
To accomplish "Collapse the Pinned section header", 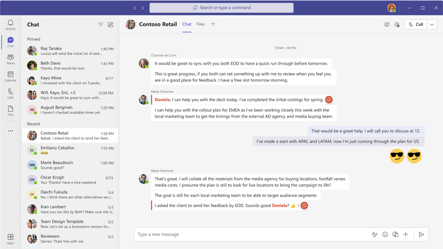I will click(x=34, y=39).
